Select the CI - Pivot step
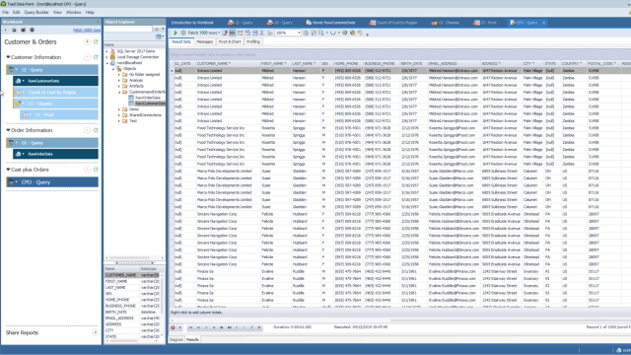 click(x=59, y=114)
